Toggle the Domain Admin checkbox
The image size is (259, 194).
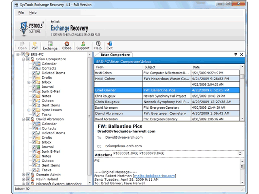tap(28, 174)
